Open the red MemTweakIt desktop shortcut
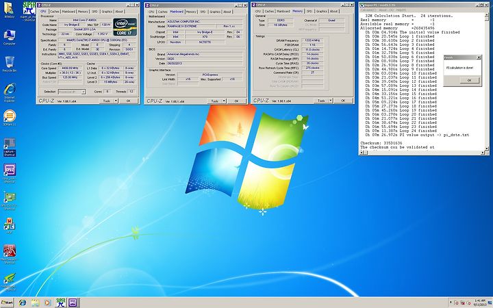The width and height of the screenshot is (493, 308). (x=10, y=254)
